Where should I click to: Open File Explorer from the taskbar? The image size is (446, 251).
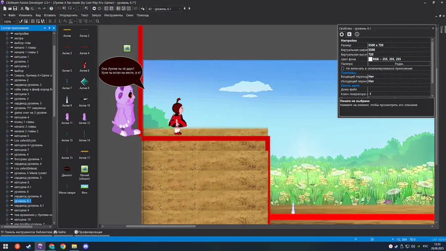pyautogui.click(x=74, y=247)
